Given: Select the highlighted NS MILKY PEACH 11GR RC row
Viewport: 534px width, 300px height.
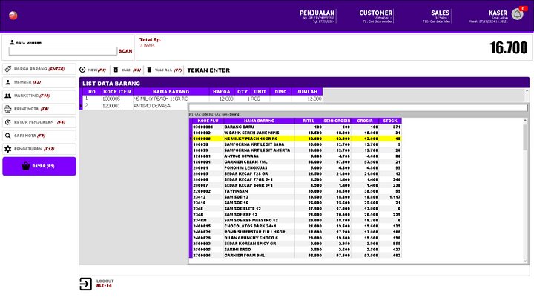Looking at the screenshot, I should 296,139.
